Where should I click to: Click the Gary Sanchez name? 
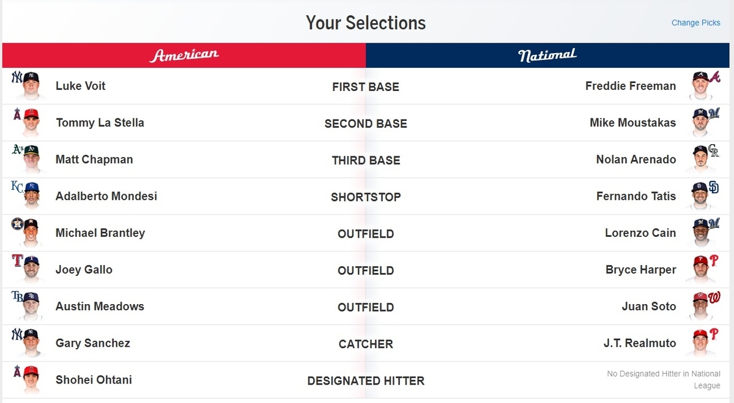[x=93, y=343]
